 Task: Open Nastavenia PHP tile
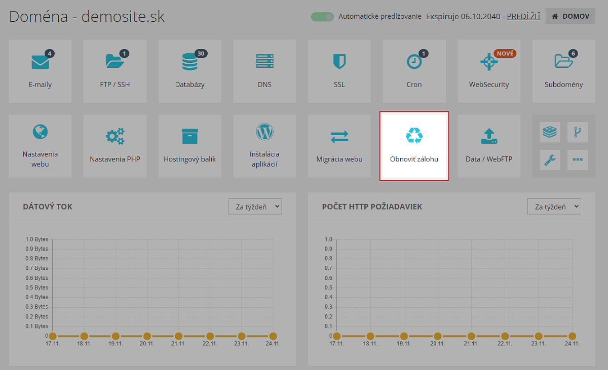(x=115, y=146)
